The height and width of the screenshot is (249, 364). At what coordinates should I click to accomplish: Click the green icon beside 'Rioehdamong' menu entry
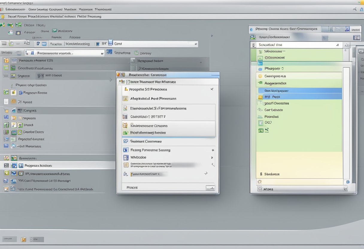(125, 133)
